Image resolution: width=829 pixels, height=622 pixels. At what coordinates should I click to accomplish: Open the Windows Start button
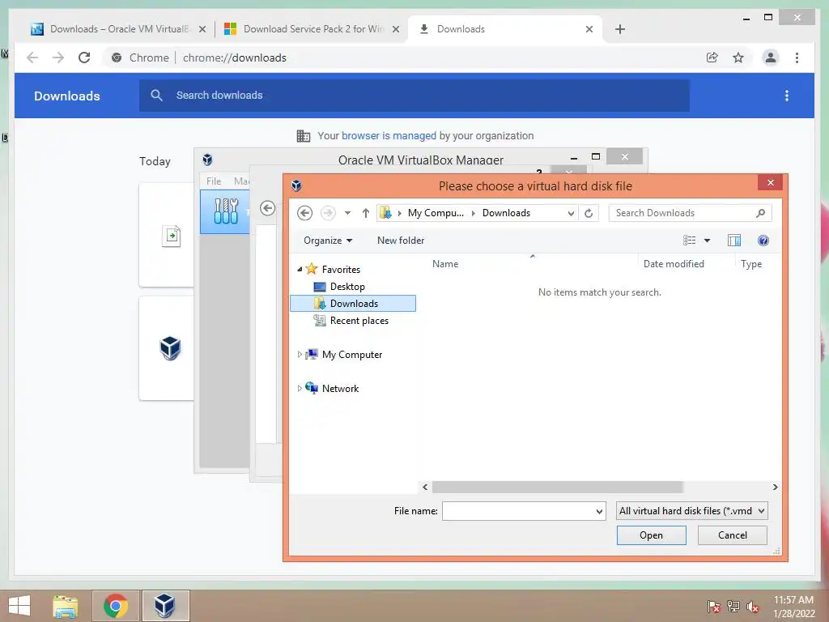point(19,606)
